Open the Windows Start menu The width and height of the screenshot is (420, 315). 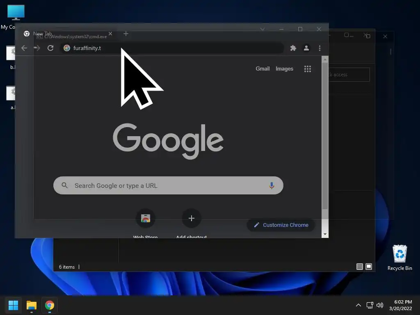(x=13, y=305)
